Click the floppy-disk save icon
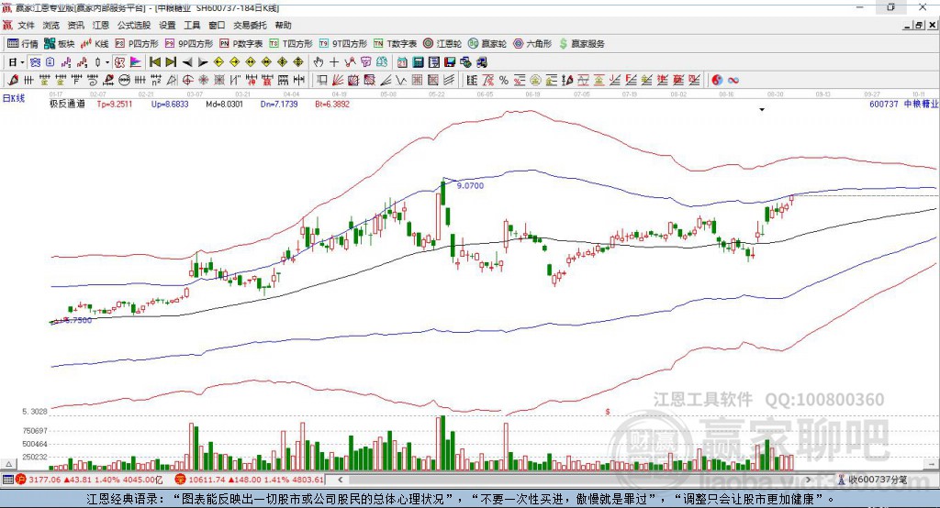Screen dimensions: 940x508 (x=450, y=62)
